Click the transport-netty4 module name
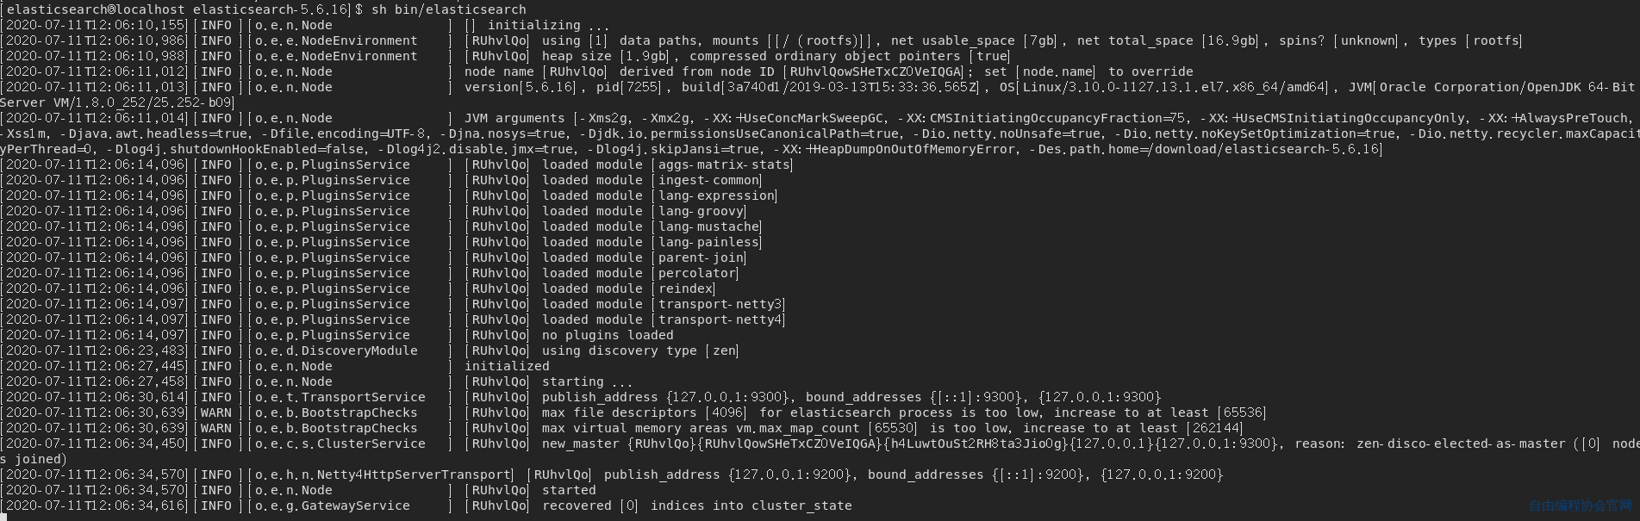Image resolution: width=1640 pixels, height=521 pixels. [720, 319]
